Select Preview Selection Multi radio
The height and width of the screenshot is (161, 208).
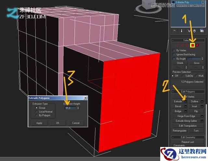[x=196, y=76]
